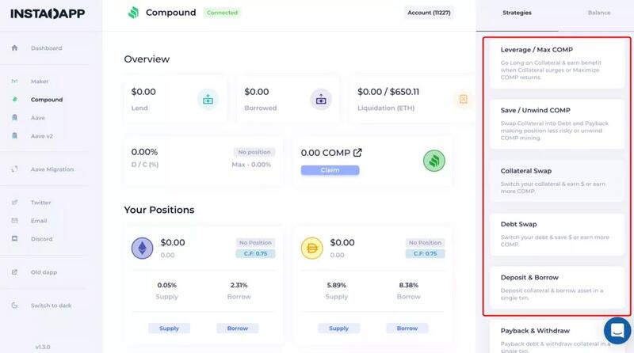Image resolution: width=634 pixels, height=353 pixels.
Task: Switch to the Balance tab
Action: click(x=599, y=13)
